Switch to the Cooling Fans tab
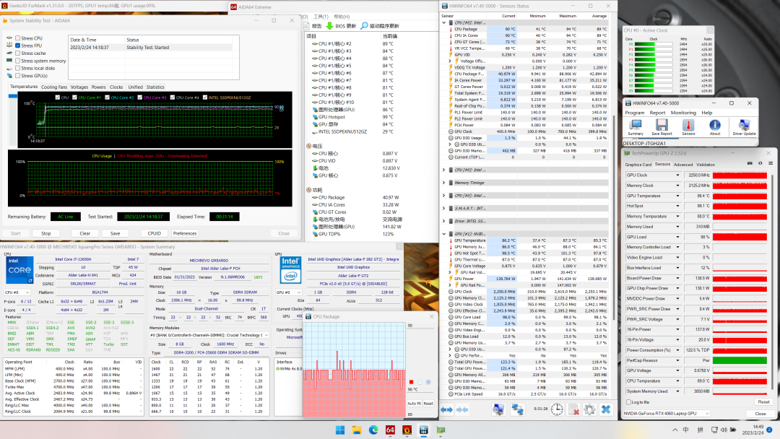Viewport: 780px width, 439px height. coord(53,87)
